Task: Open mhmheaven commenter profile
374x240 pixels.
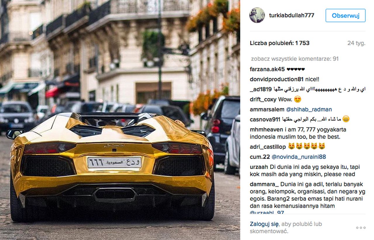Action: pos(266,129)
